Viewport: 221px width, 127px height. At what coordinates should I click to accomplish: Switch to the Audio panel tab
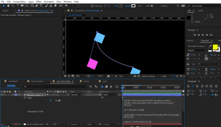[201, 11]
